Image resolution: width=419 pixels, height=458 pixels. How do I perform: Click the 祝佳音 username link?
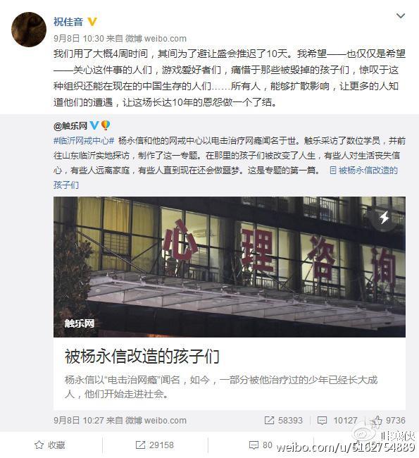(x=68, y=22)
